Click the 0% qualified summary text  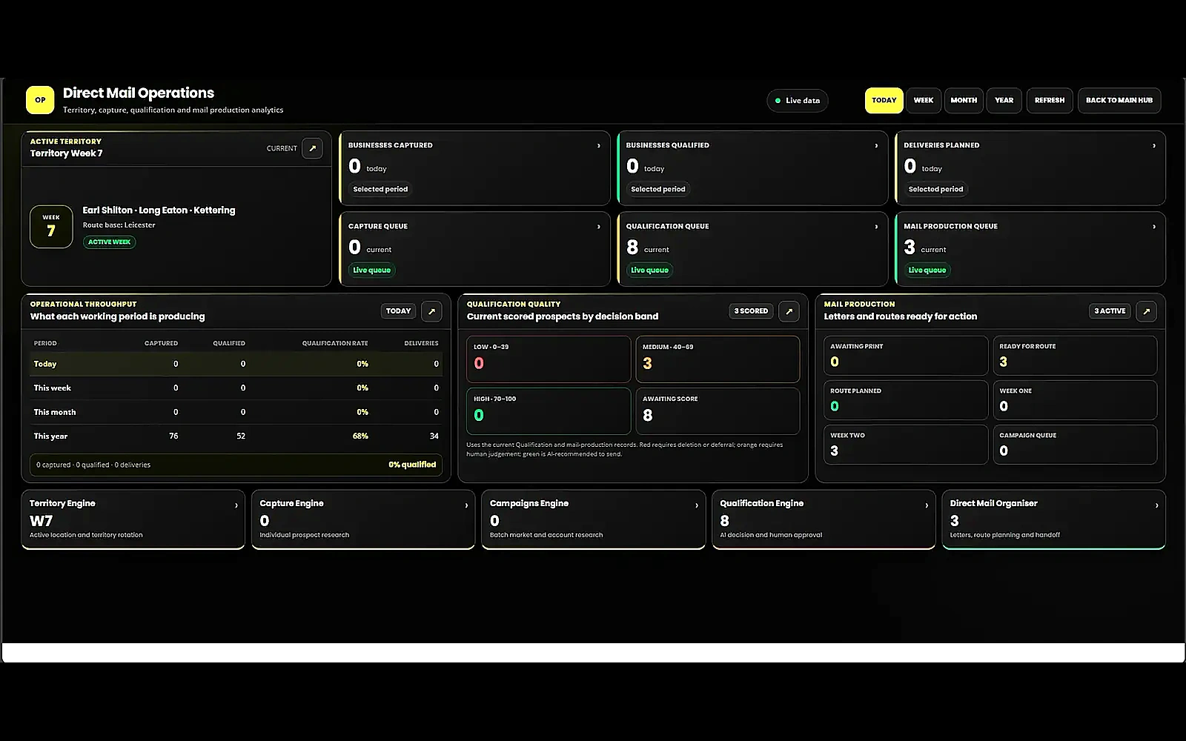pyautogui.click(x=412, y=465)
